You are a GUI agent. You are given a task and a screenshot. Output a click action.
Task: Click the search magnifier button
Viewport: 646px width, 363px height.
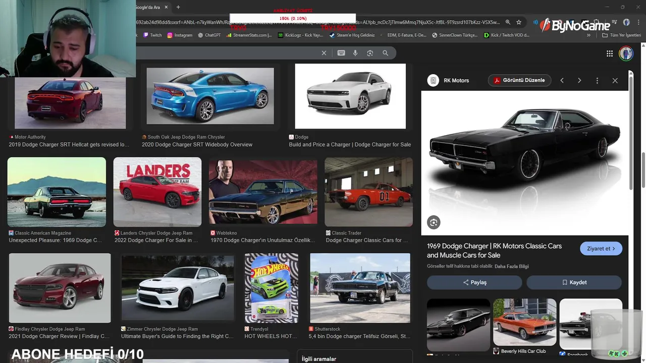pos(385,53)
